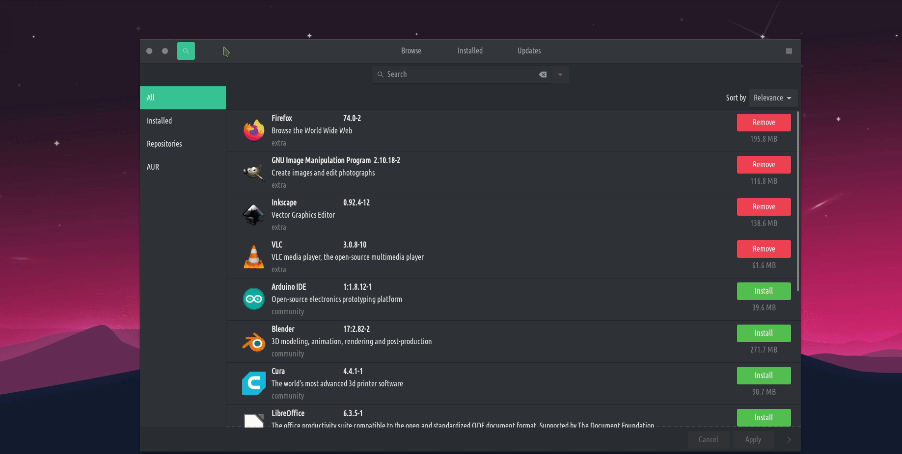Open the hamburger menu
The width and height of the screenshot is (902, 454).
pos(789,51)
